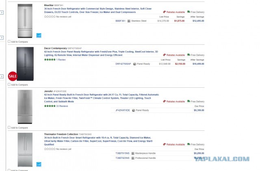Image resolution: width=260 pixels, height=171 pixels.
Task: Click the Free Delivery truck icon for Dacor
Action: point(188,55)
